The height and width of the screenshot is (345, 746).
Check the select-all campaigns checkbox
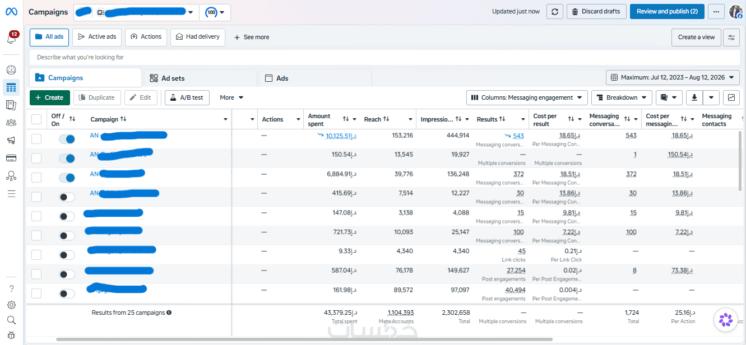pos(36,119)
